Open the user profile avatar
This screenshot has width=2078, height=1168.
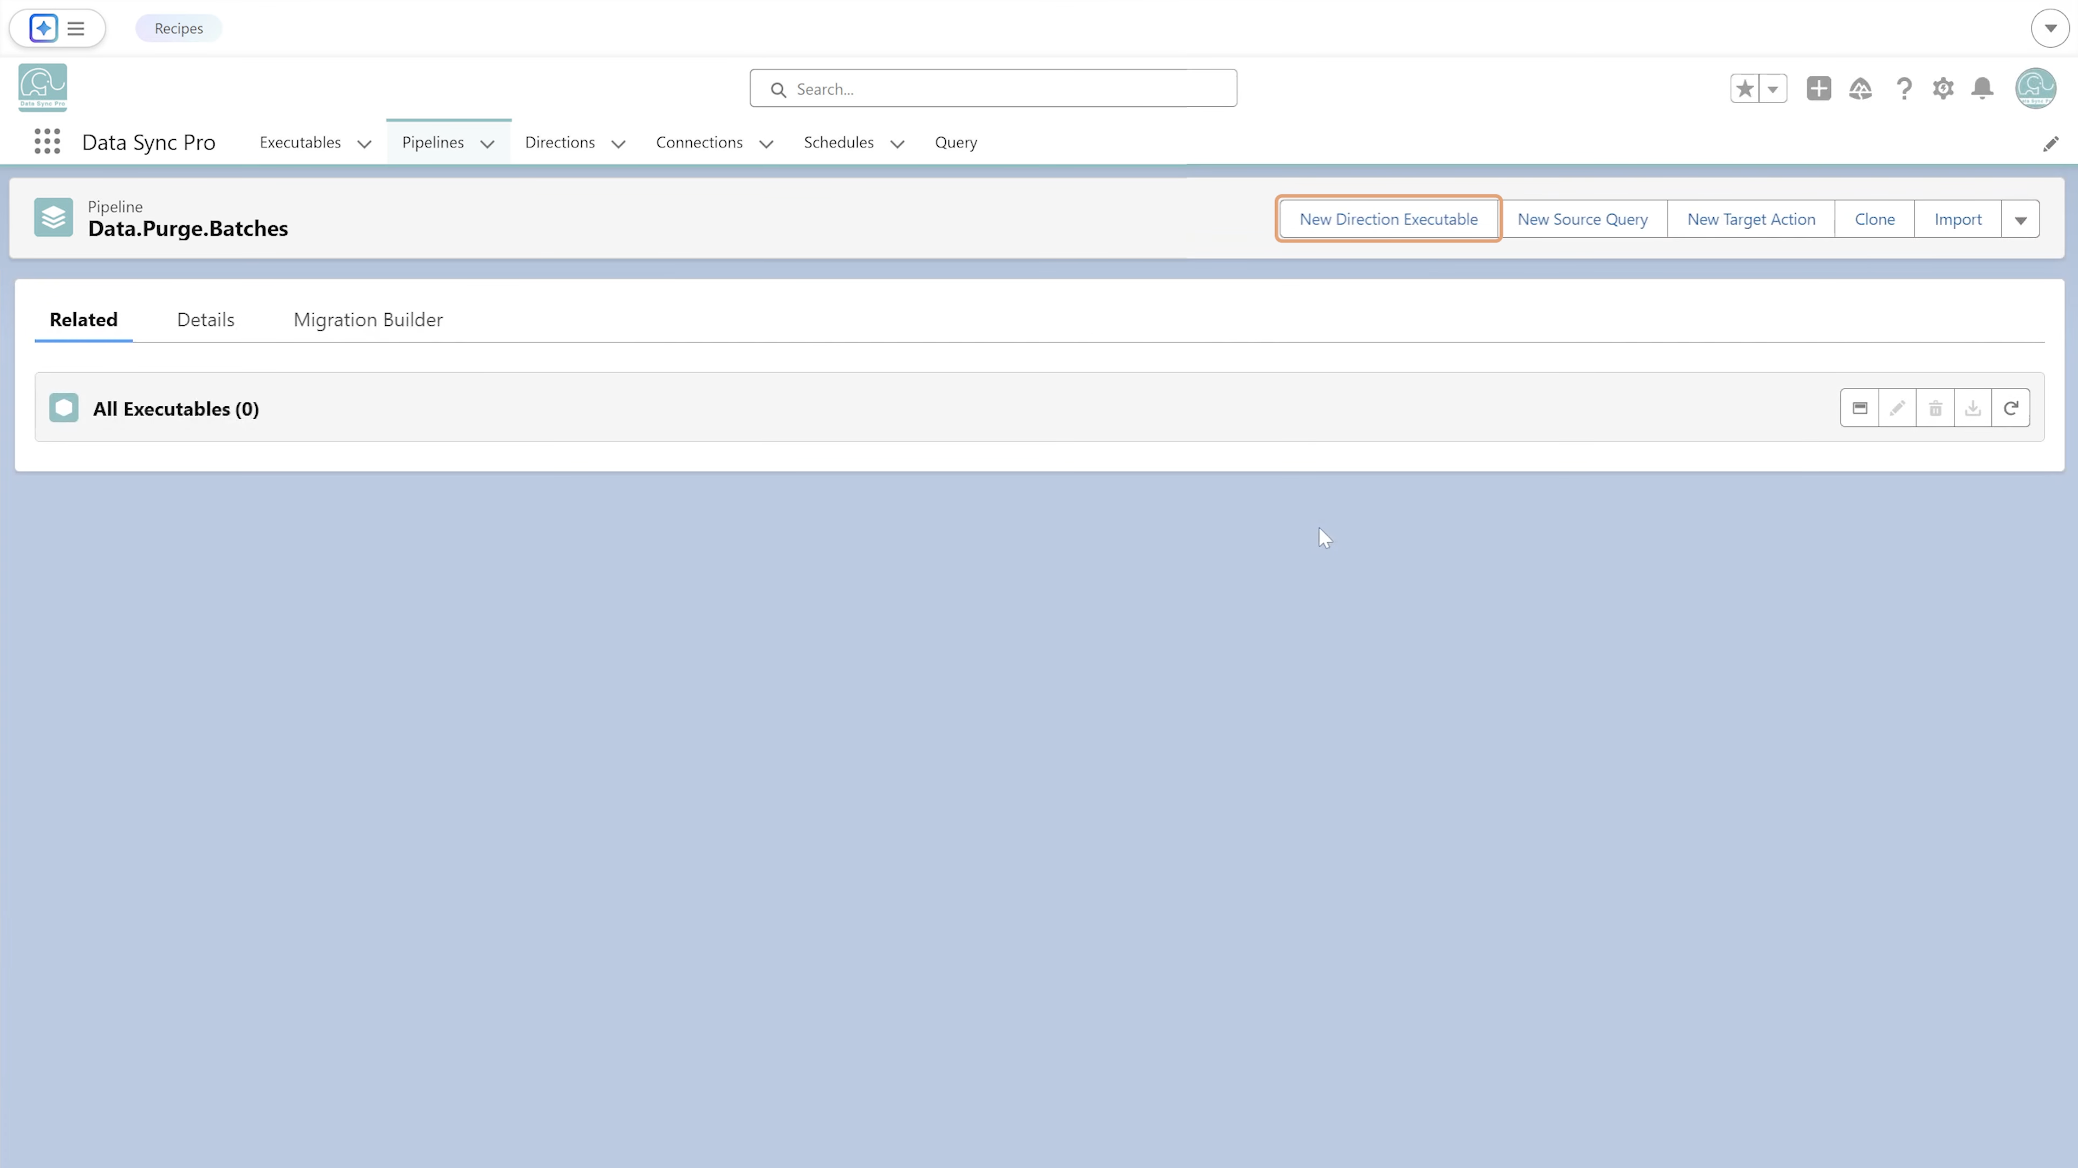tap(2035, 88)
